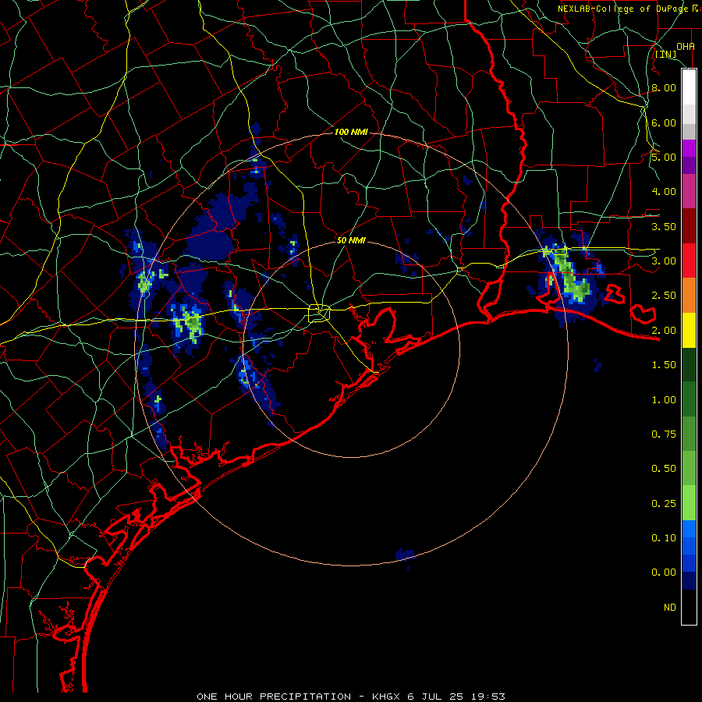Click the 2.00 legend value
Image resolution: width=702 pixels, height=702 pixels.
[664, 331]
